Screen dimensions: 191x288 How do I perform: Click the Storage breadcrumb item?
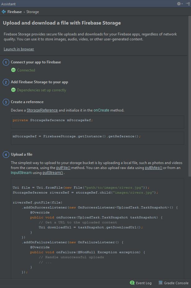pyautogui.click(x=33, y=12)
